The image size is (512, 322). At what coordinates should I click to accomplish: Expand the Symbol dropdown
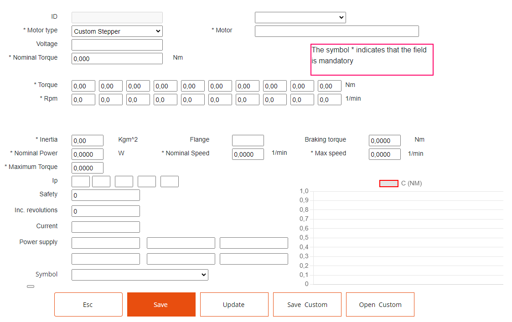click(x=140, y=275)
